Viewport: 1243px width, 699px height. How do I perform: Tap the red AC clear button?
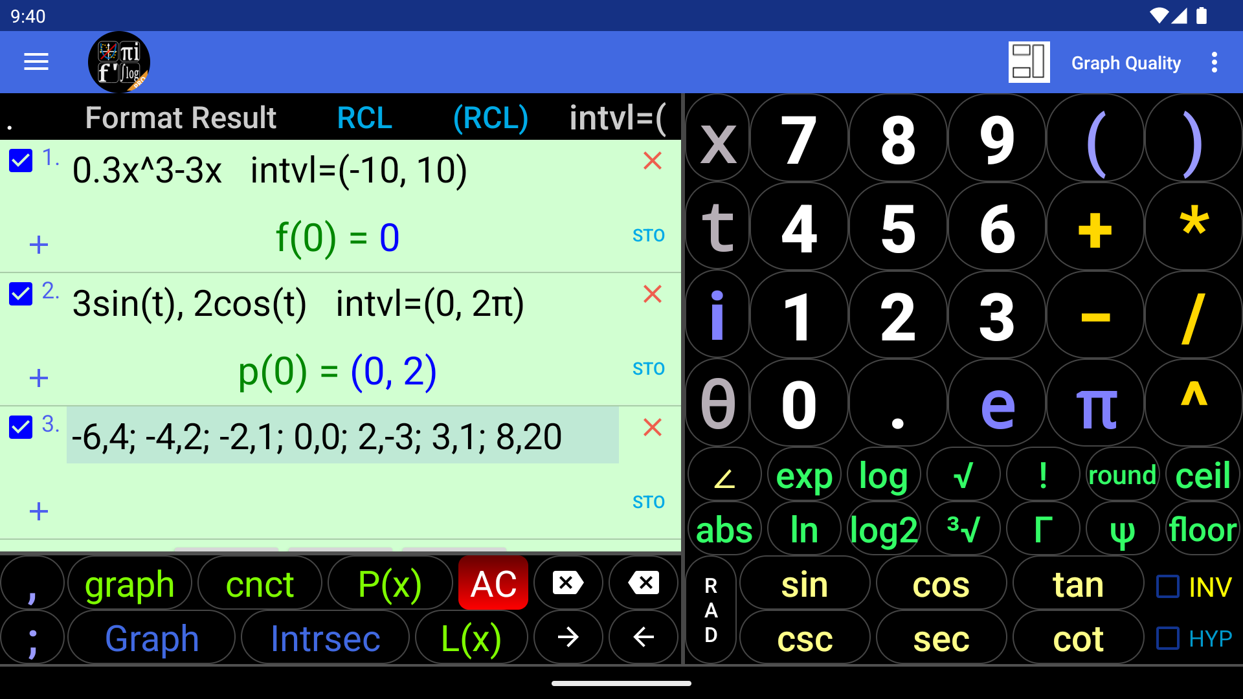(493, 583)
